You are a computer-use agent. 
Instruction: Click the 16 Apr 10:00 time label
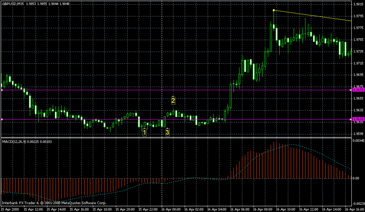click(286, 209)
